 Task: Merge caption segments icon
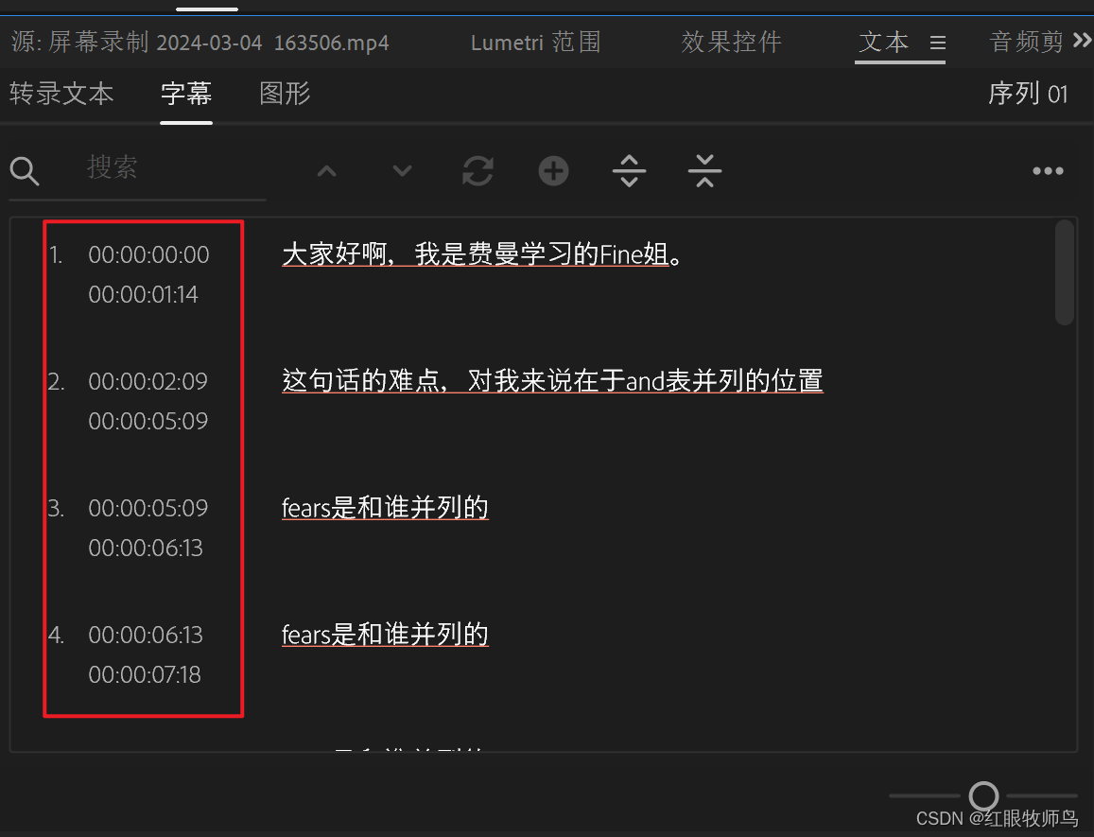click(x=704, y=171)
